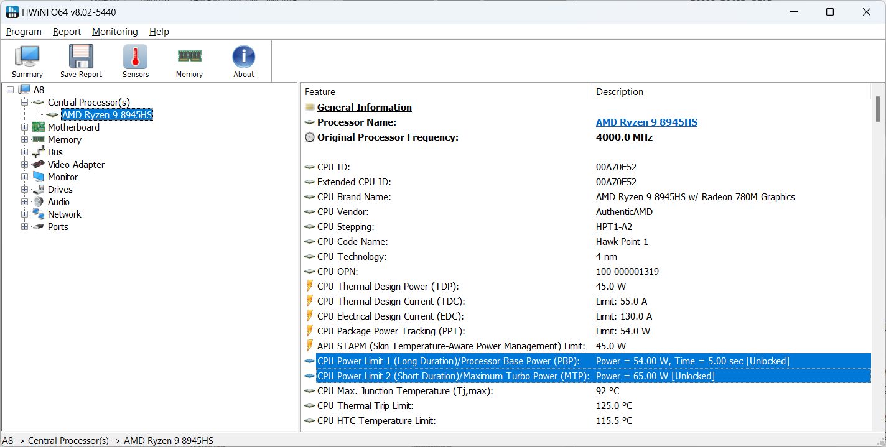Open the Help menu

(x=159, y=32)
